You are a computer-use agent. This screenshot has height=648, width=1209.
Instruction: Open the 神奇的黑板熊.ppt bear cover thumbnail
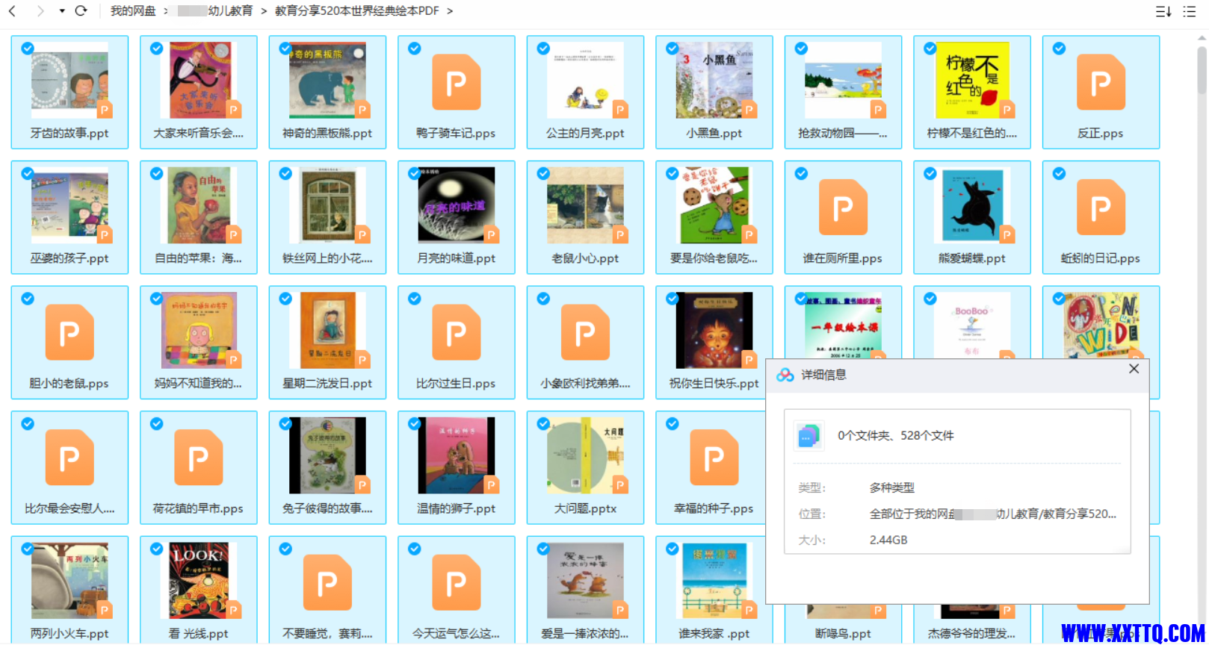point(327,80)
